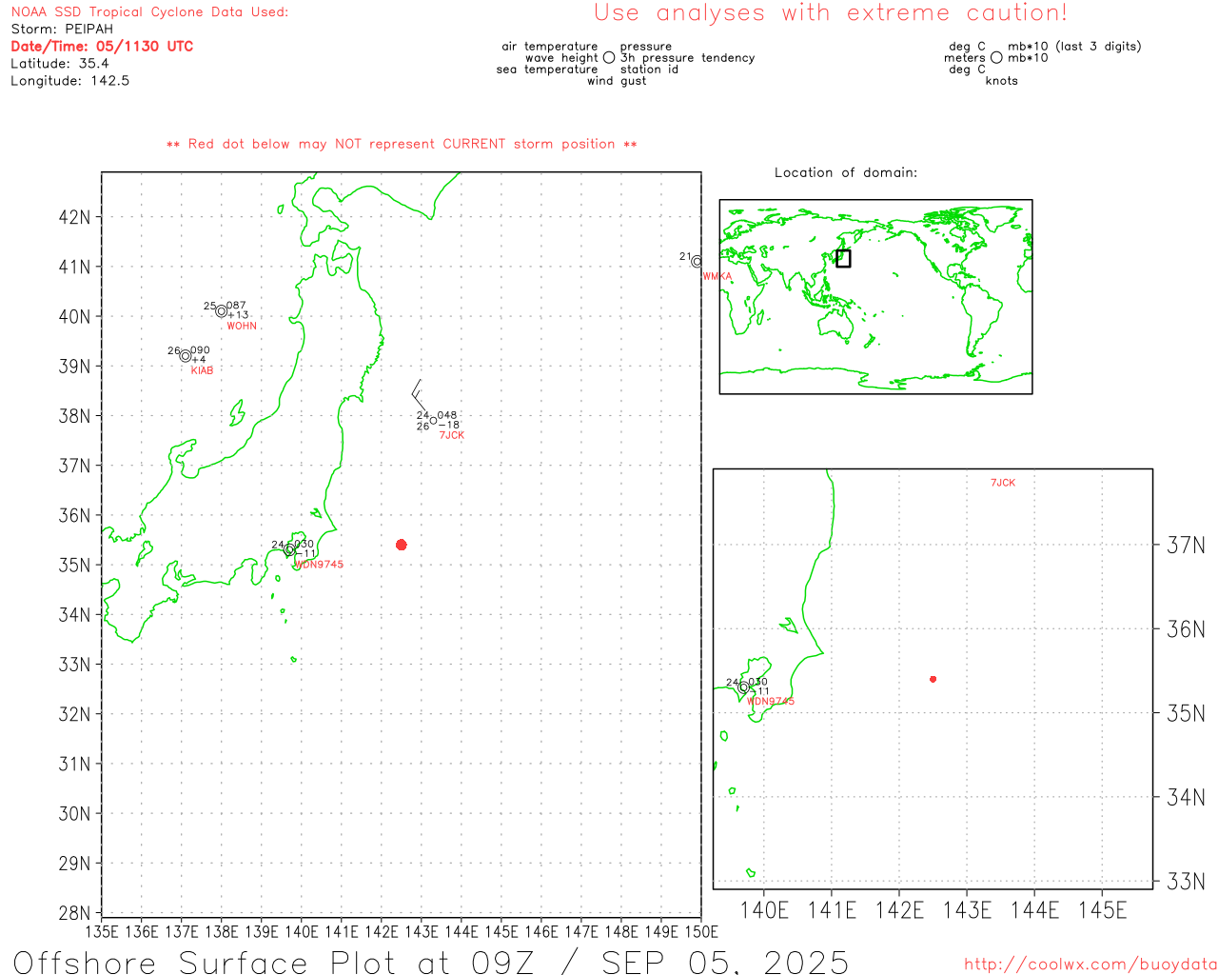Click the red dot disclaimer note
Image resolution: width=1218 pixels, height=975 pixels.
[x=402, y=144]
